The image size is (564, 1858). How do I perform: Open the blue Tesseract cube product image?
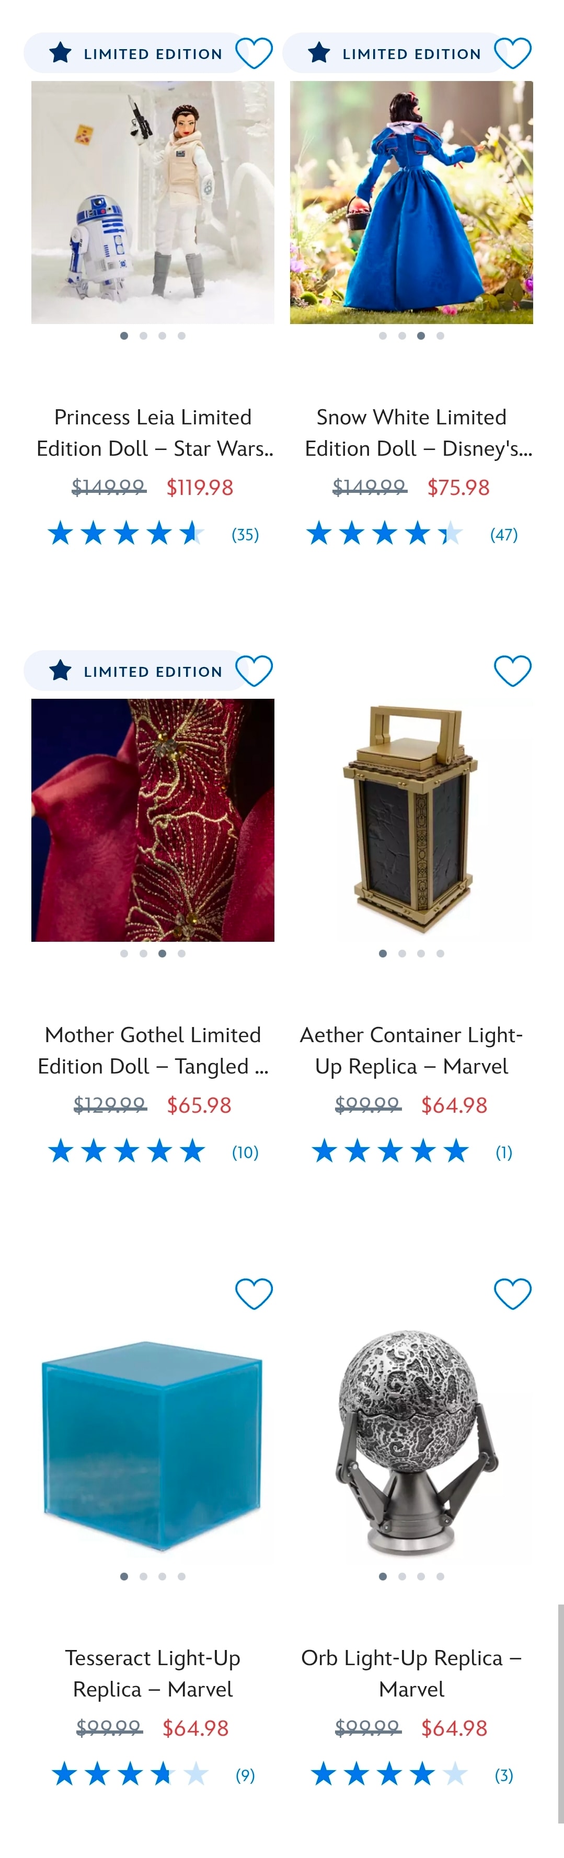click(x=153, y=1443)
